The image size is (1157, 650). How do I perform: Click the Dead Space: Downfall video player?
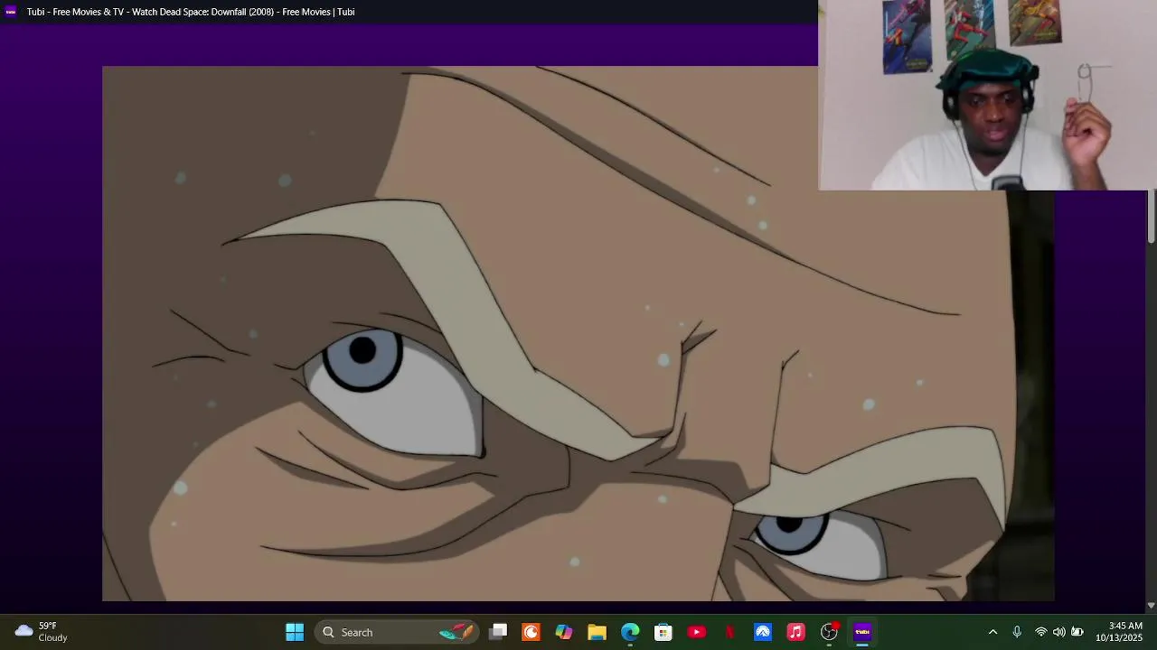pyautogui.click(x=578, y=333)
